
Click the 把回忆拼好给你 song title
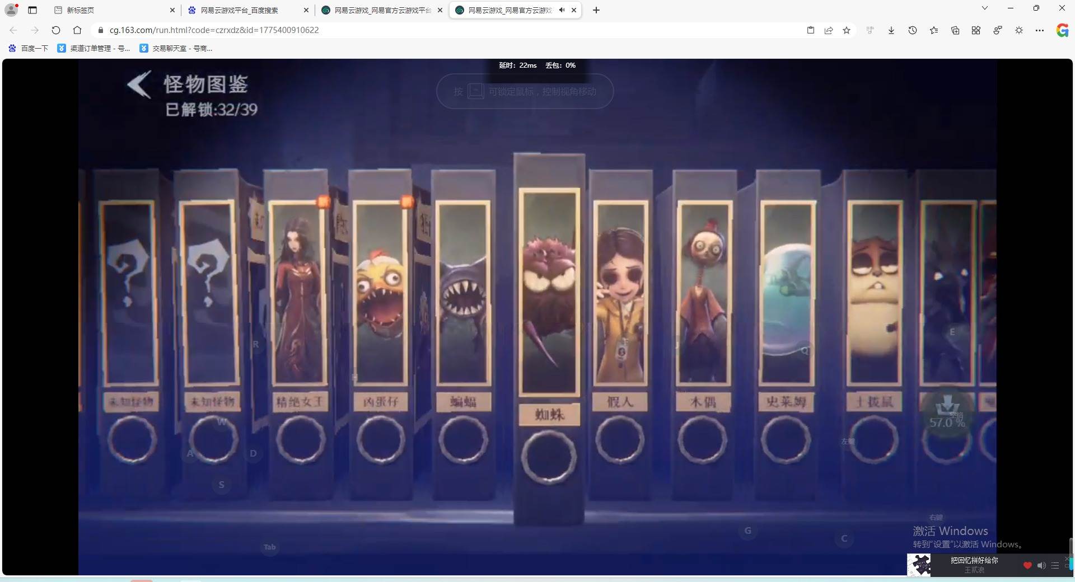click(x=974, y=560)
